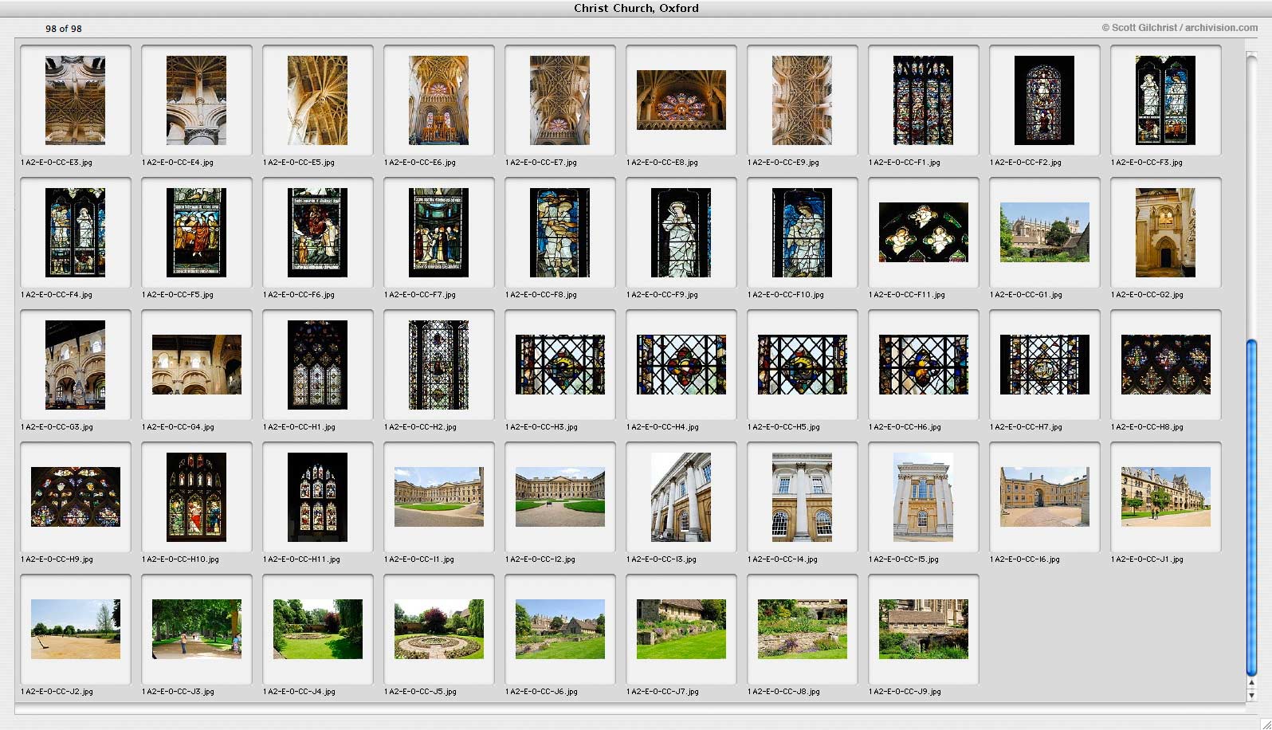
Task: Select thumbnail 1A2-E-0-CC-H6.jpg
Action: [x=924, y=365]
